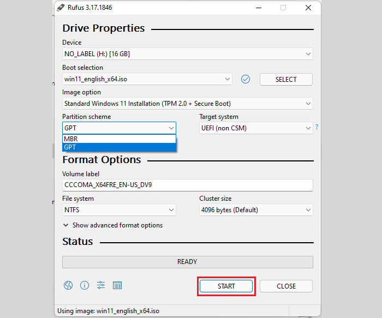Open the File system NTFS dropdown
The height and width of the screenshot is (318, 382).
119,209
